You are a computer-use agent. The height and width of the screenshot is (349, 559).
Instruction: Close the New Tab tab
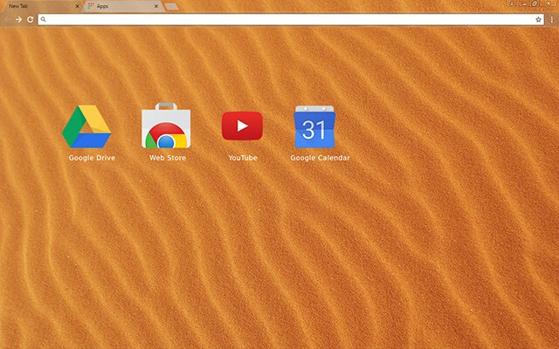[x=77, y=6]
